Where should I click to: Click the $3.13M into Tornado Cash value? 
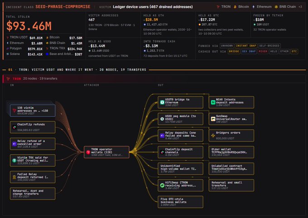(x=152, y=46)
